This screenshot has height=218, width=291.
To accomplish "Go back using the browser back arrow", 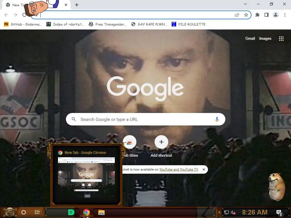I will click(x=6, y=15).
